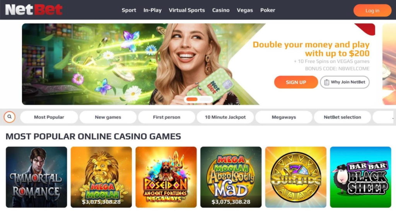Viewport: 396px width, 211px height.
Task: Choose the 10 Minute Jackpot filter
Action: click(225, 117)
